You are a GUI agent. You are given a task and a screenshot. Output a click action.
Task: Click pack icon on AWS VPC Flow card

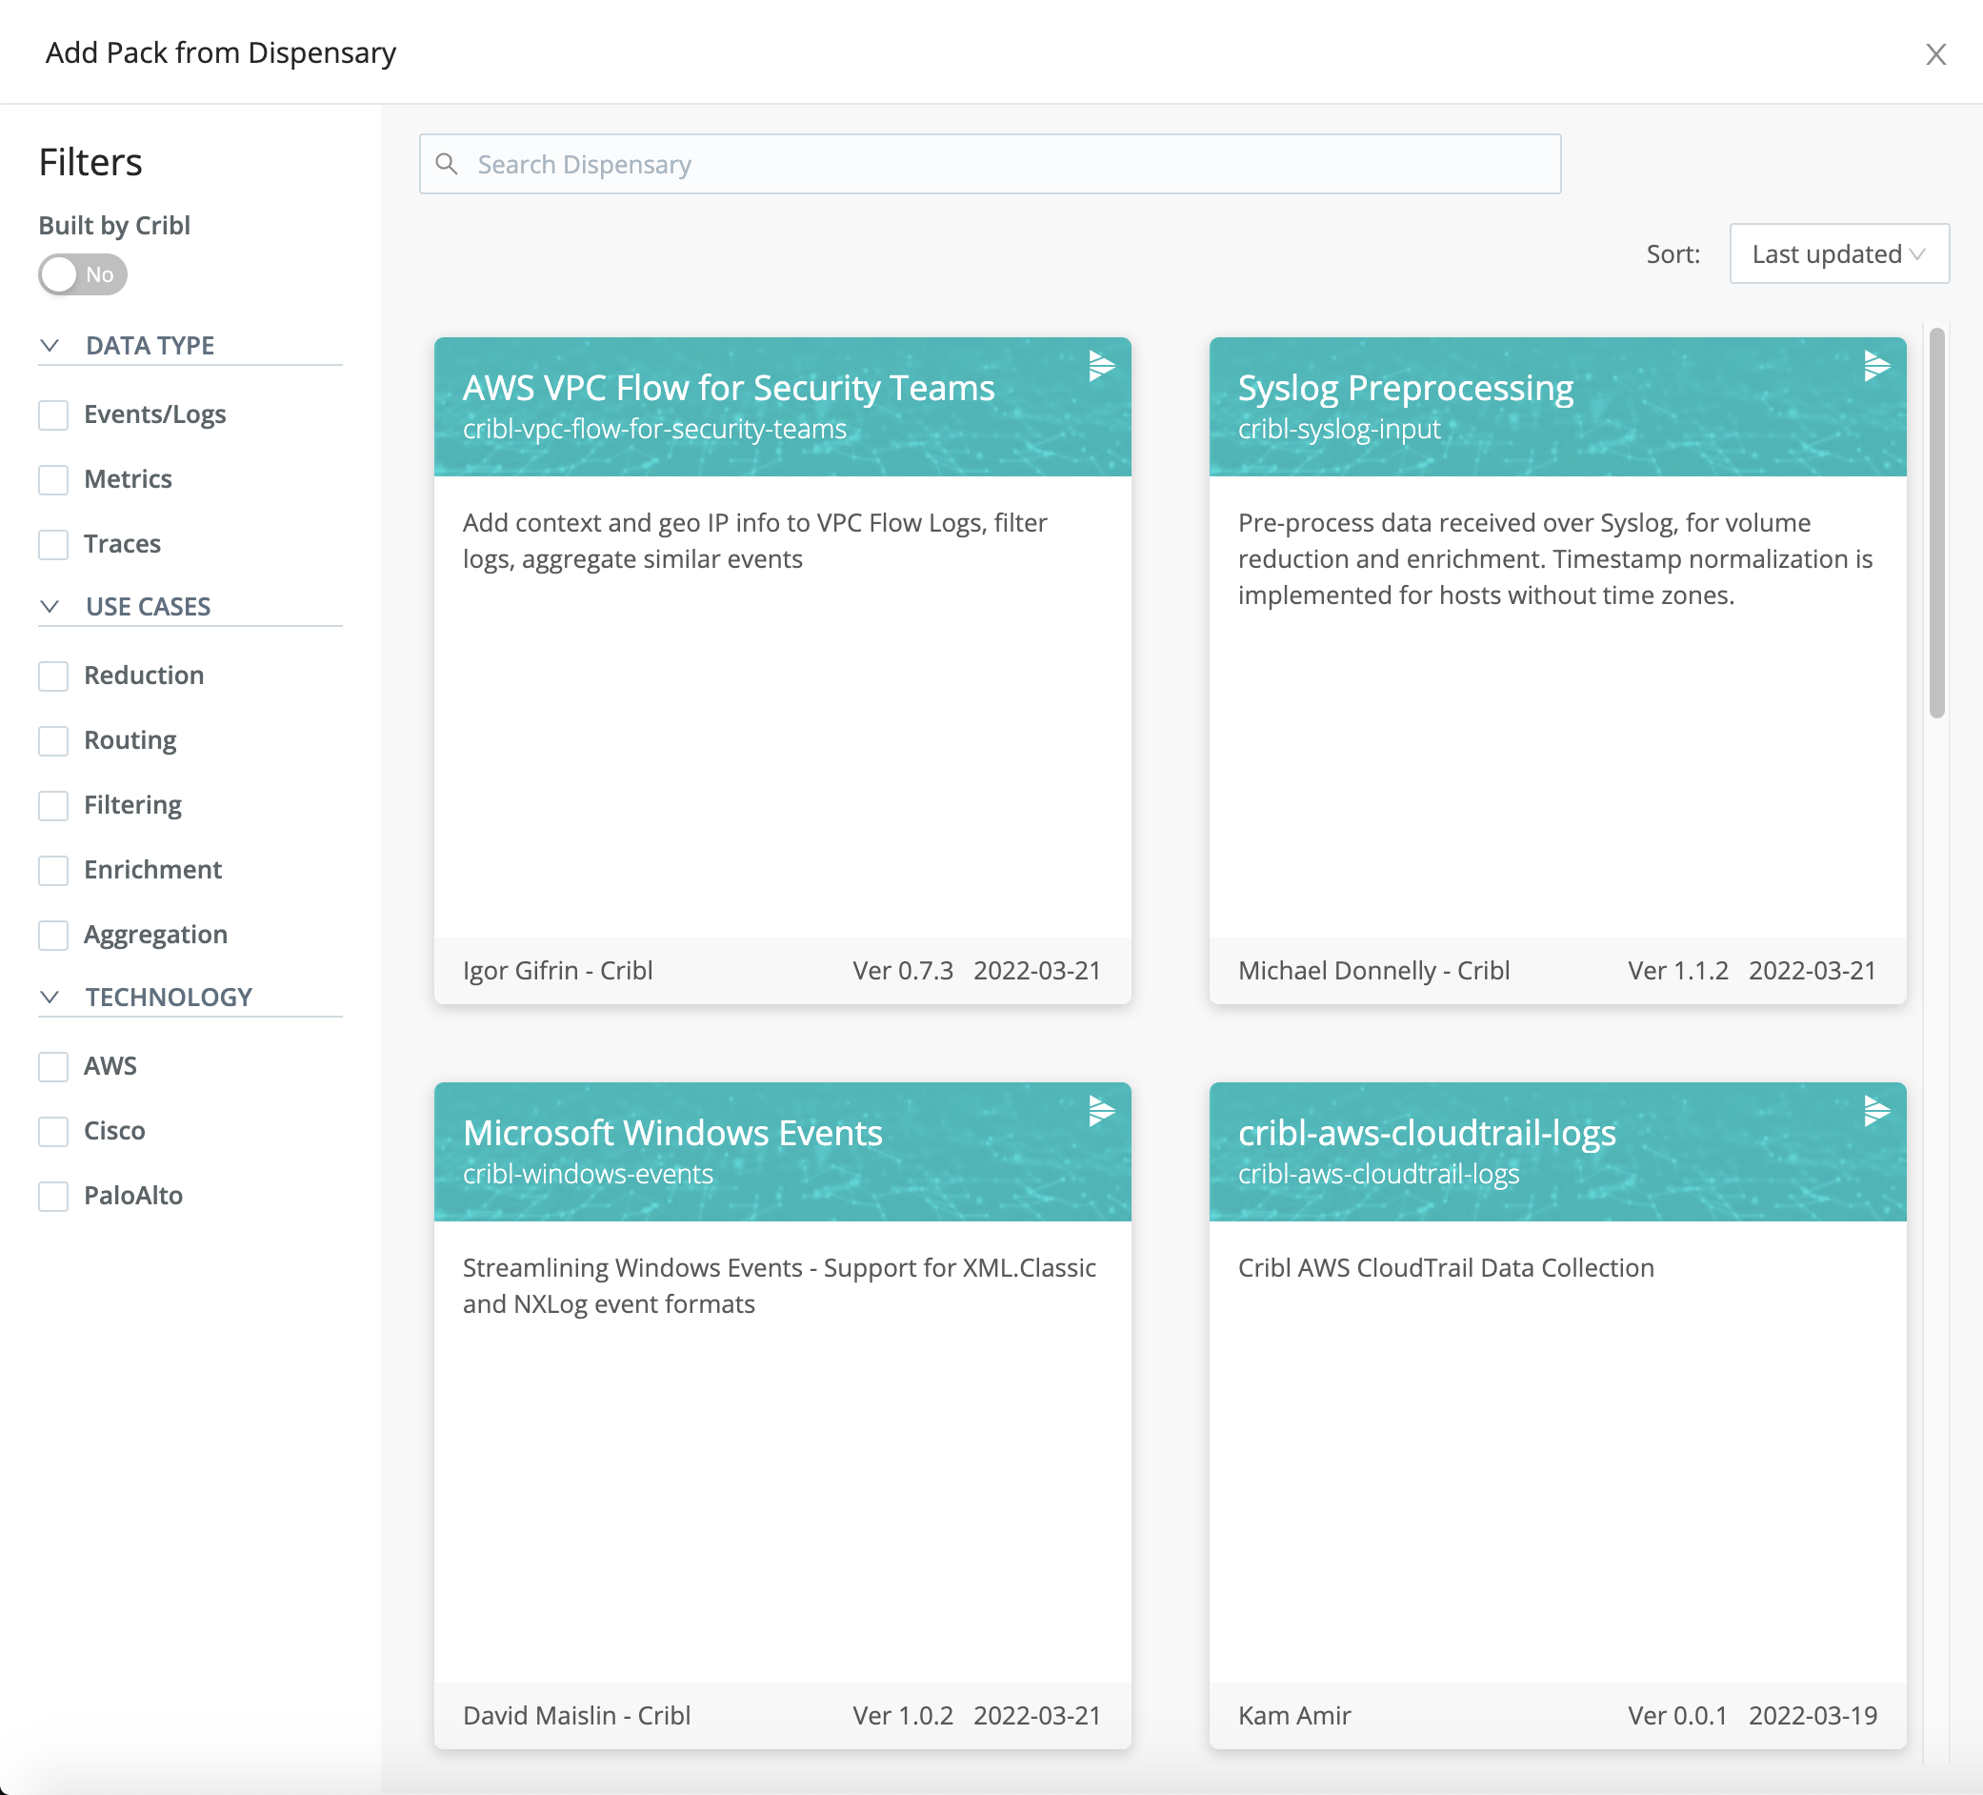point(1101,366)
